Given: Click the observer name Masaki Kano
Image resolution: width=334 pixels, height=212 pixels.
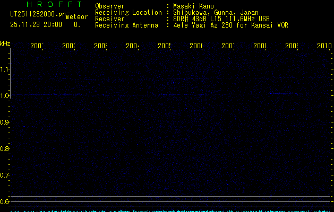Looking at the screenshot, I should click(193, 6).
